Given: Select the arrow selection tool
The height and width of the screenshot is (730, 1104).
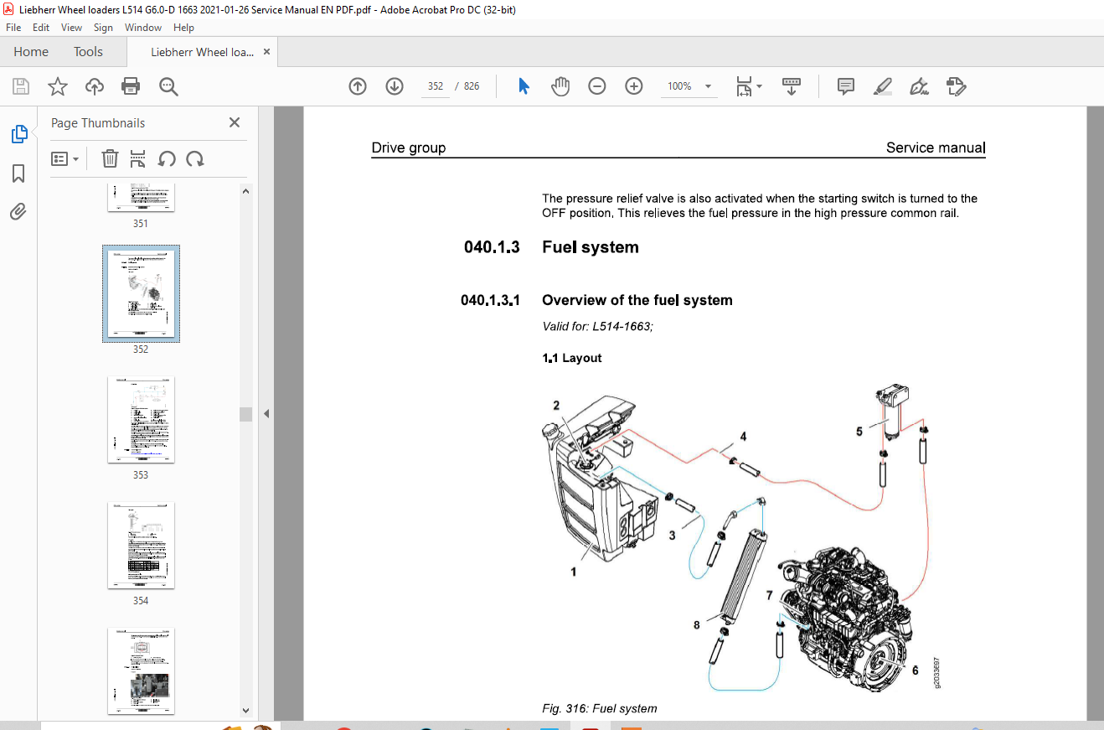Looking at the screenshot, I should [x=524, y=86].
